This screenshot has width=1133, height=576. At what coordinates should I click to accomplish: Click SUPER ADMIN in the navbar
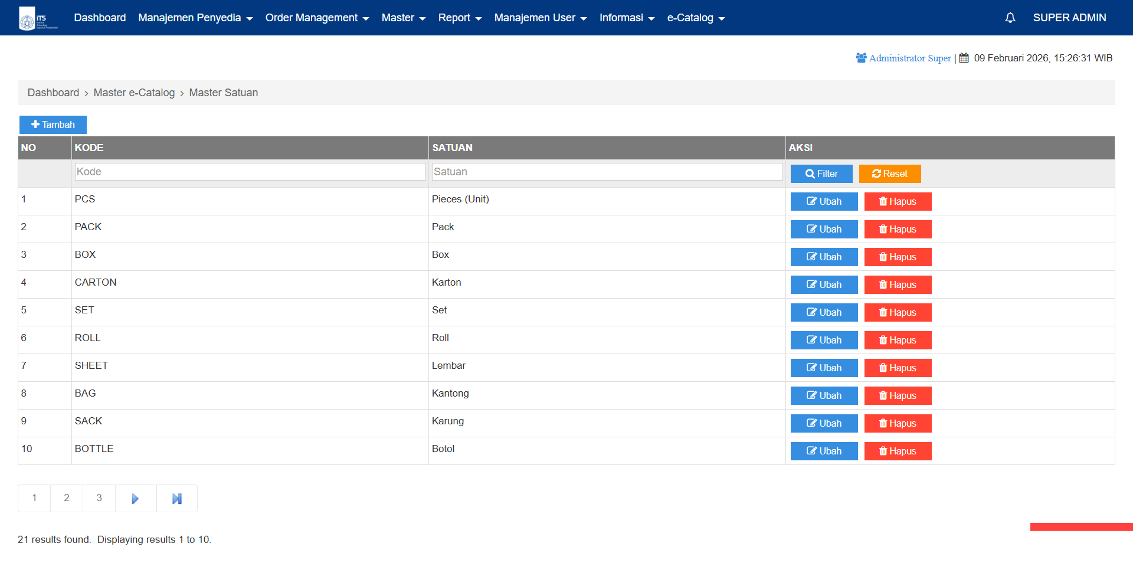coord(1069,18)
